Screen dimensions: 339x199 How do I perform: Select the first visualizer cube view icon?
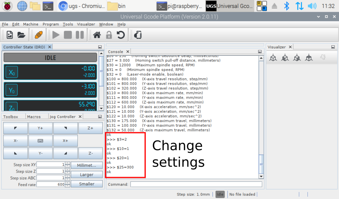pos(273,58)
